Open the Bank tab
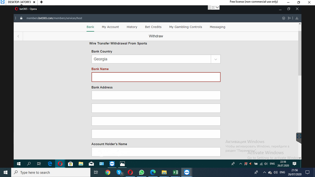 (x=90, y=27)
